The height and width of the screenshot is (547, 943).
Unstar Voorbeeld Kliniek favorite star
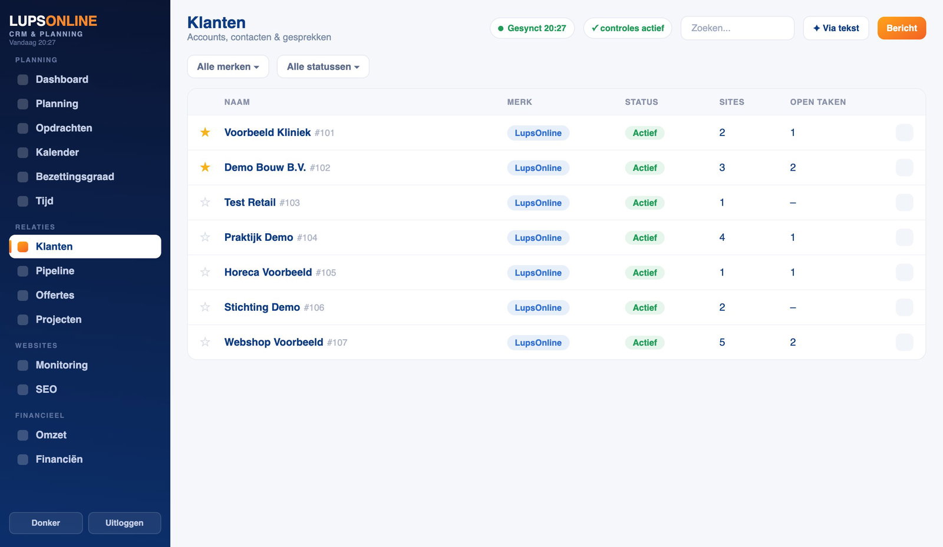point(205,132)
